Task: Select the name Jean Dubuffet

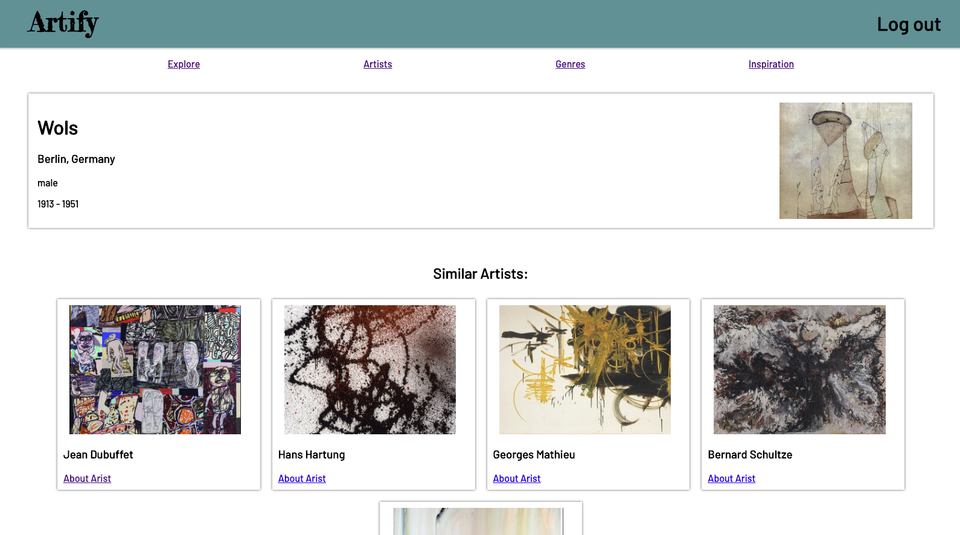Action: tap(98, 455)
